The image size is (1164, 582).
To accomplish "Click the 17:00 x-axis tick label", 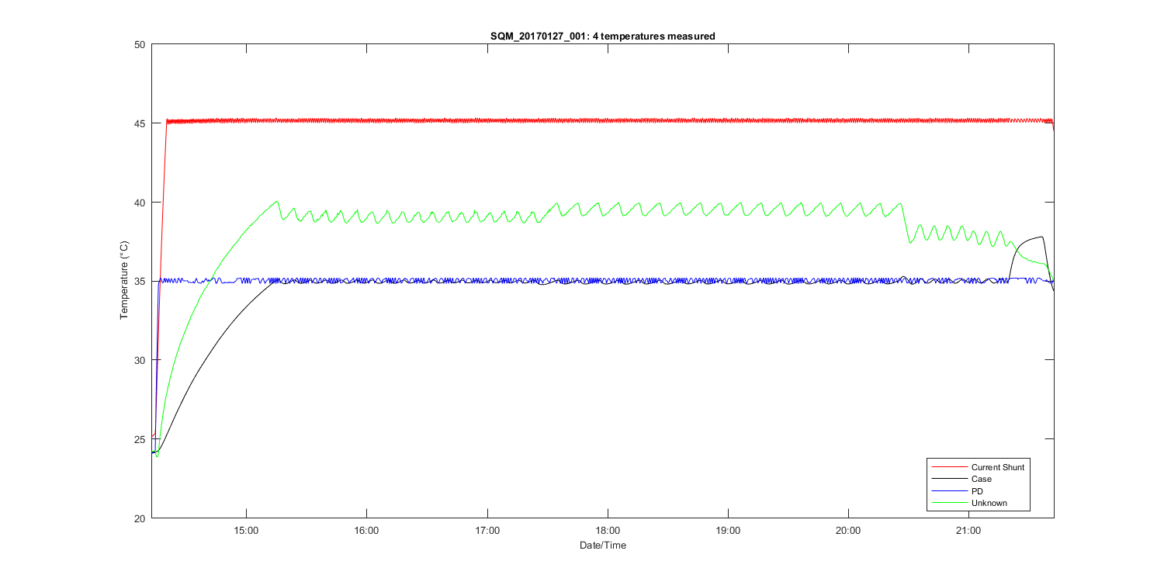I will click(x=487, y=530).
